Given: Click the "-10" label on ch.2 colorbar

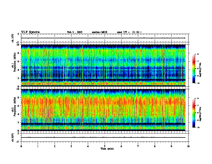Looking at the screenshot, I should [198, 128].
